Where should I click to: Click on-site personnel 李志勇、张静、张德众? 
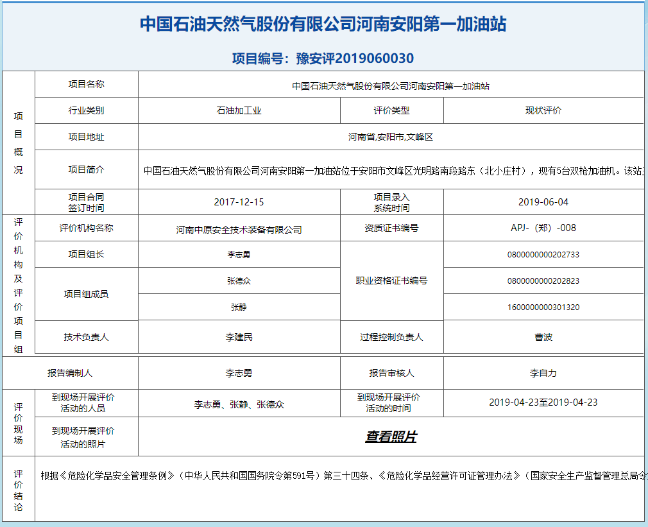239,404
